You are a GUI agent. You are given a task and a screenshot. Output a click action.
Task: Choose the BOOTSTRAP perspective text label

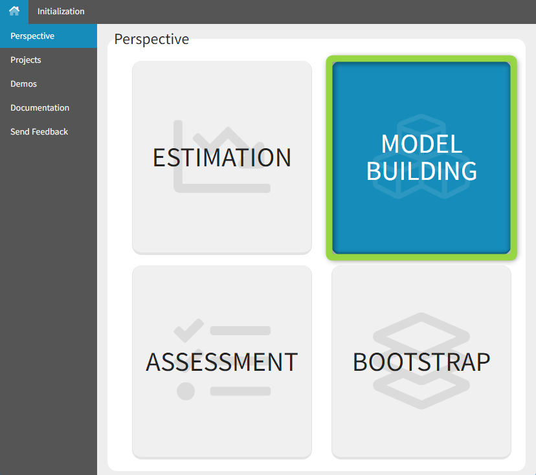click(421, 362)
